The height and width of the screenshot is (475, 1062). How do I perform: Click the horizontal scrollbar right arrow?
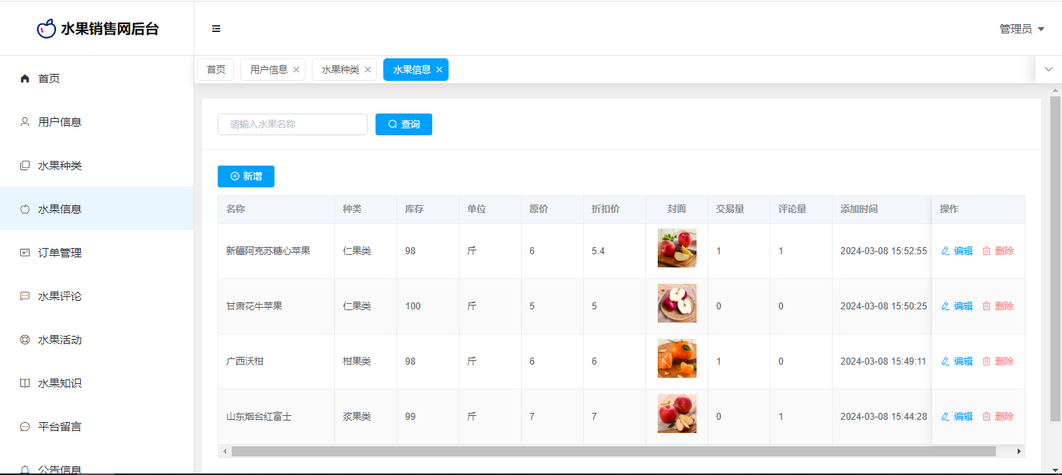(x=1019, y=451)
